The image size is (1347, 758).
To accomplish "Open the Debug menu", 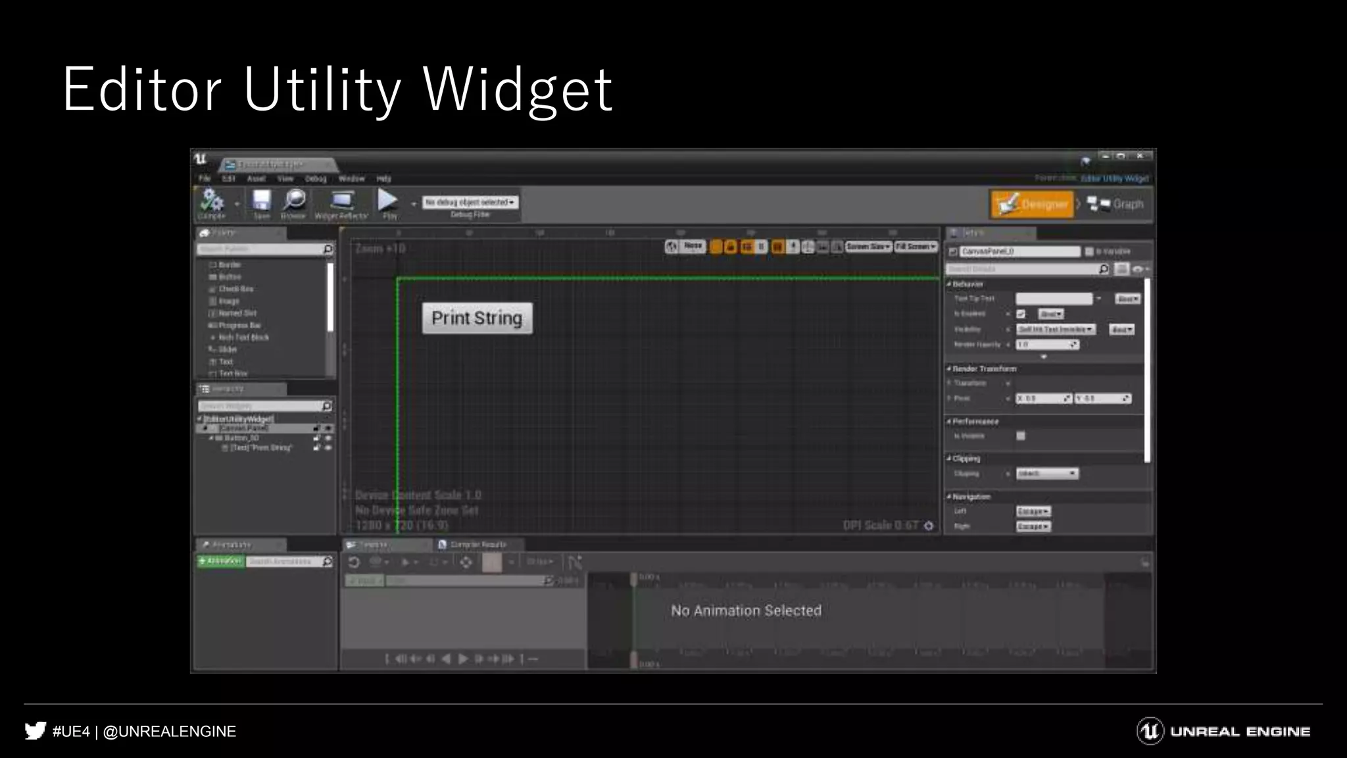I will pyautogui.click(x=316, y=178).
